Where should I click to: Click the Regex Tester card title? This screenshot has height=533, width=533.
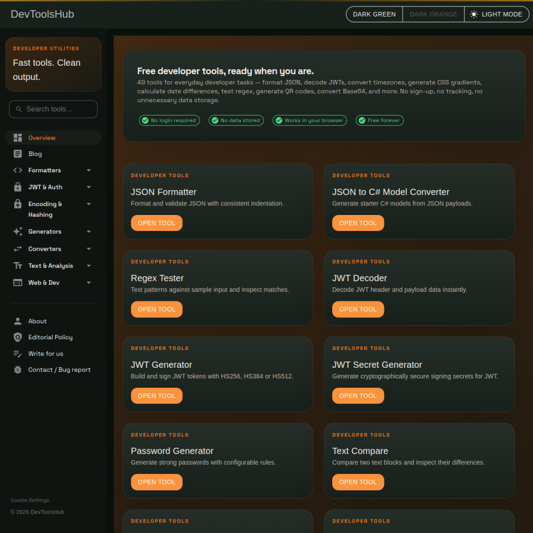pos(157,278)
